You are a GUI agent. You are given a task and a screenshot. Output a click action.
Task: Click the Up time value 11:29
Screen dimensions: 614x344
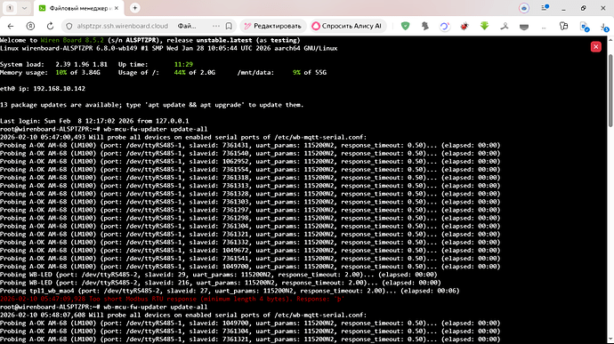click(183, 64)
